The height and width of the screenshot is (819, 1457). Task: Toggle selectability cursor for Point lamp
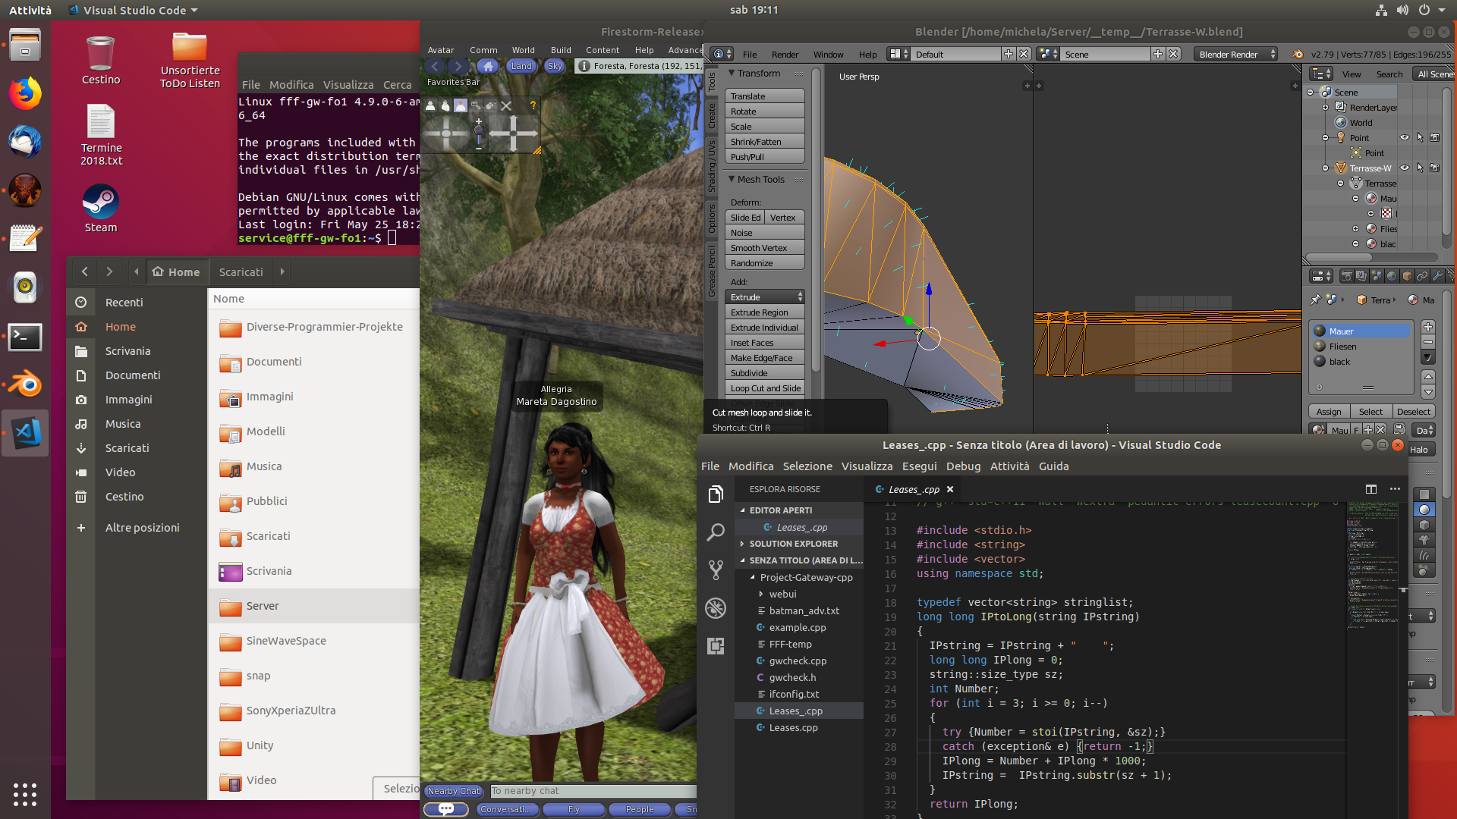coord(1420,137)
